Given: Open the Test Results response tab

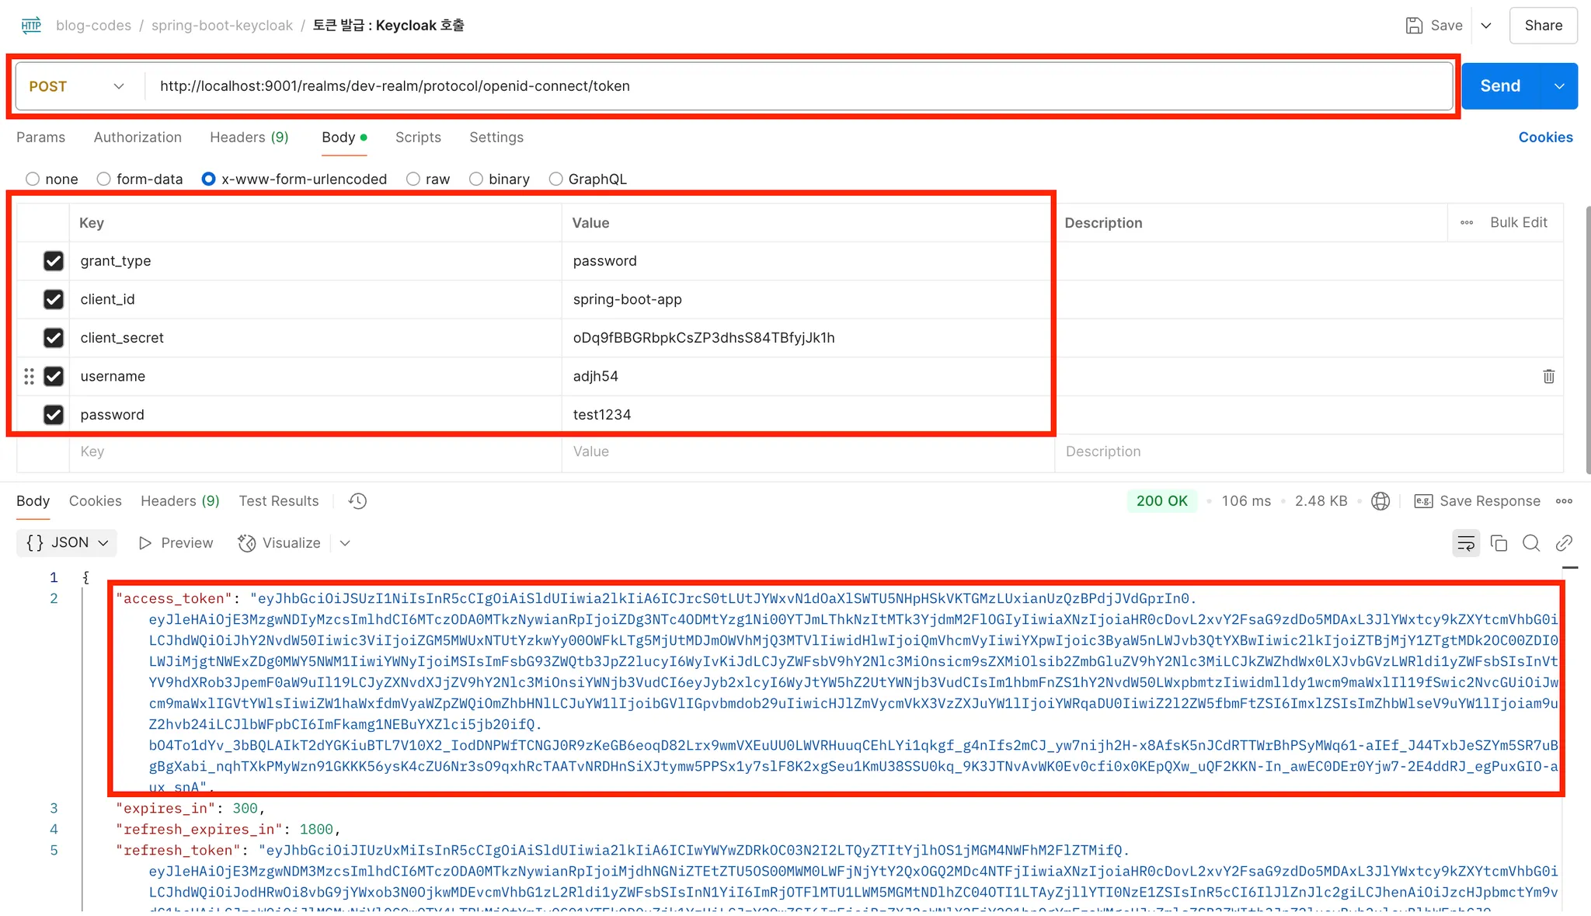Looking at the screenshot, I should click(x=278, y=501).
